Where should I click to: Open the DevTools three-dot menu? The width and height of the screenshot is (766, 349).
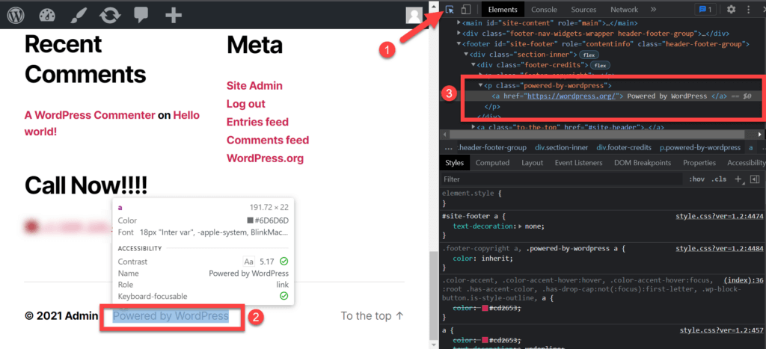[748, 9]
